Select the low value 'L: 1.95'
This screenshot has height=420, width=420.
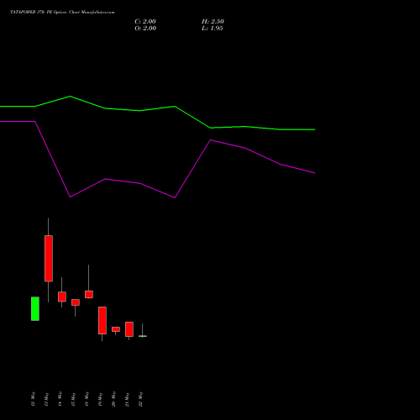[213, 29]
